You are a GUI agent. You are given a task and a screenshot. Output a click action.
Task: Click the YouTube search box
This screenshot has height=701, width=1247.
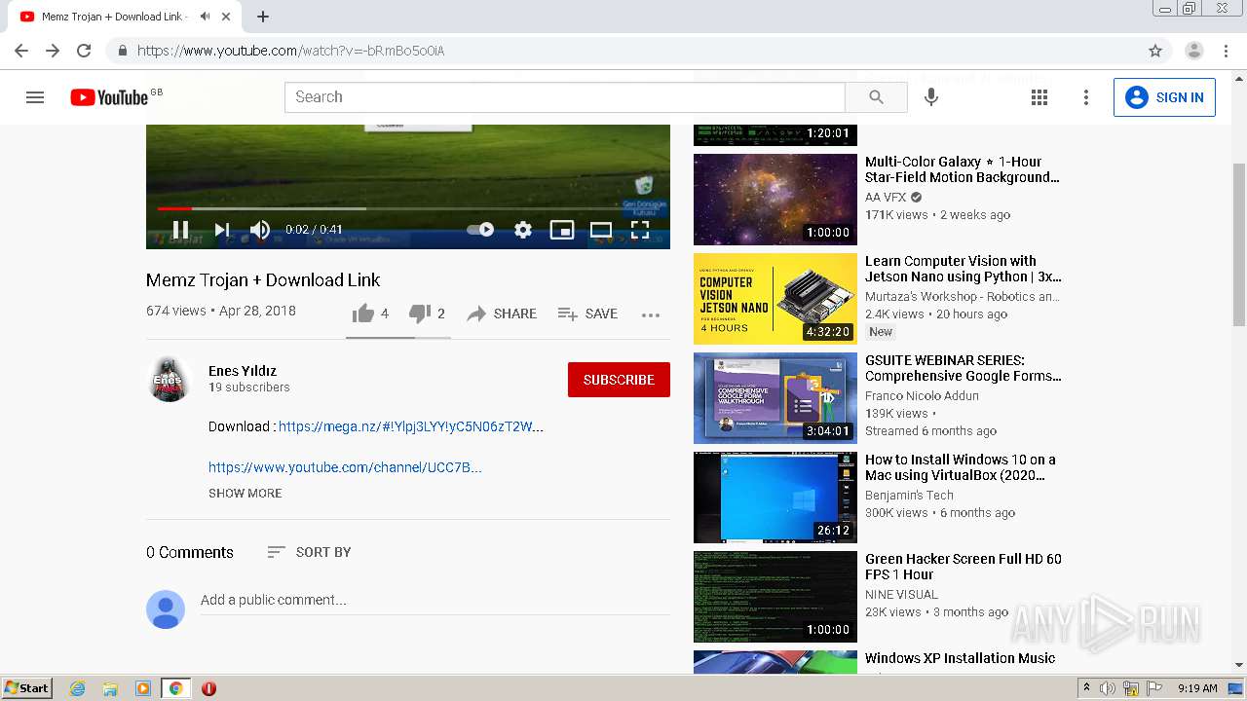pos(565,97)
